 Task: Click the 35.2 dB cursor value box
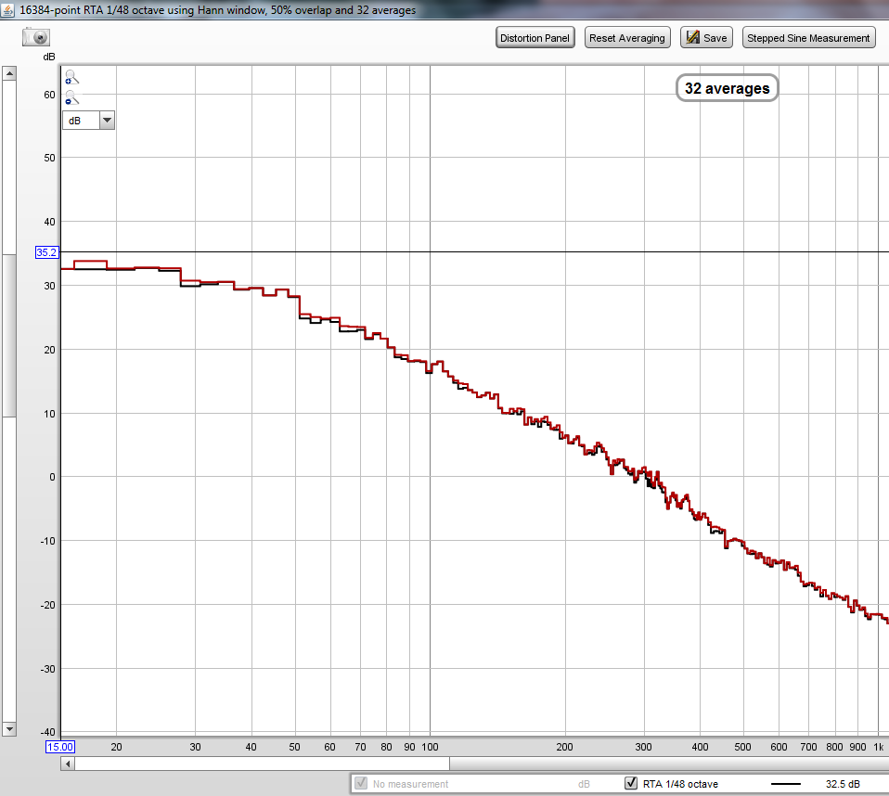pos(46,252)
